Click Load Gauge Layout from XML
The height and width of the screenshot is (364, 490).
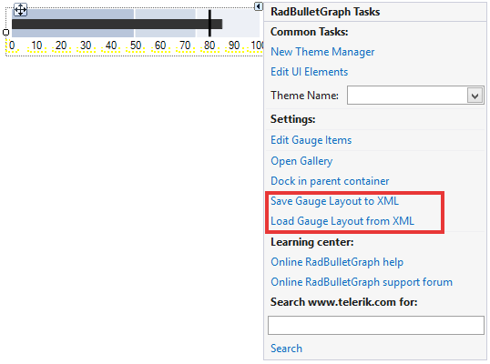[342, 221]
